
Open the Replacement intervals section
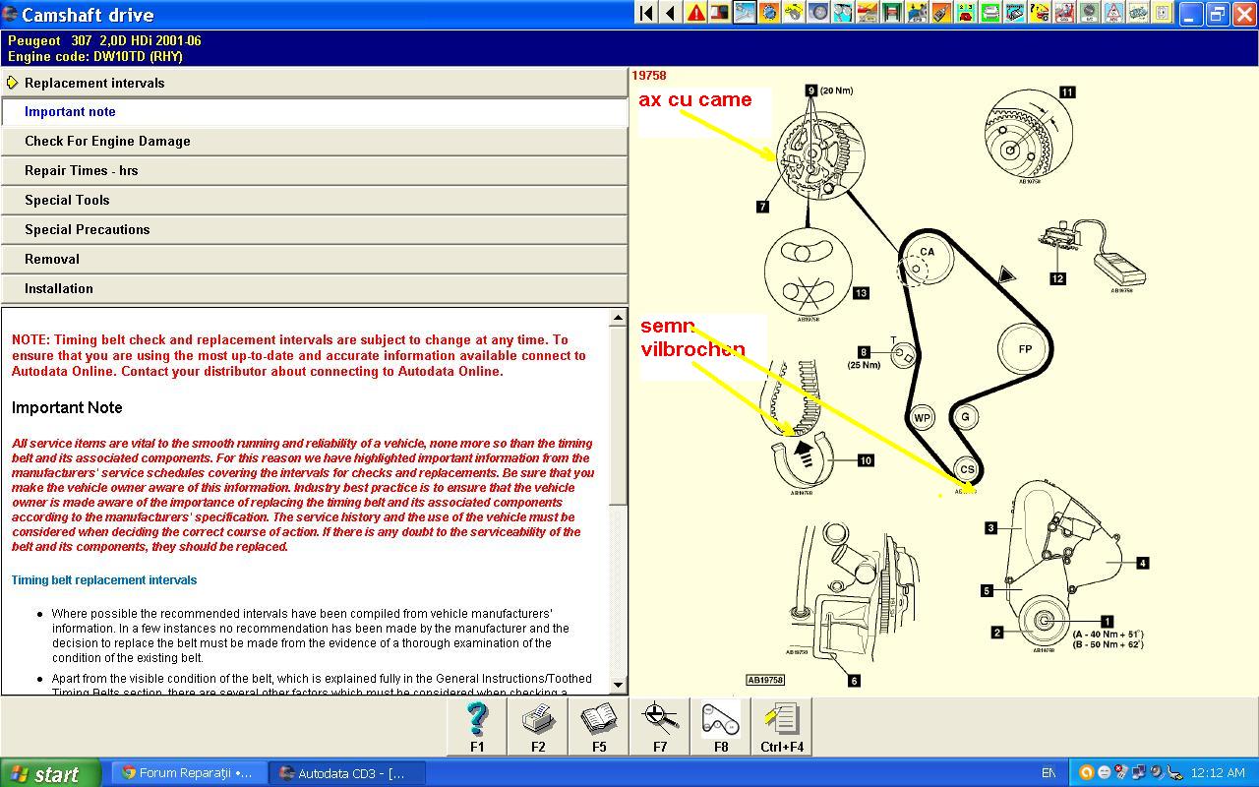(x=94, y=83)
